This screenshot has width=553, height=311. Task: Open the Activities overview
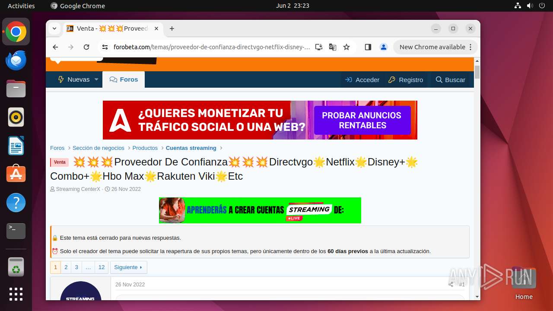(x=21, y=6)
